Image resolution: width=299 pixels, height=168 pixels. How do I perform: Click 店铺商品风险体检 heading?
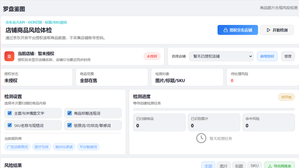[28, 30]
